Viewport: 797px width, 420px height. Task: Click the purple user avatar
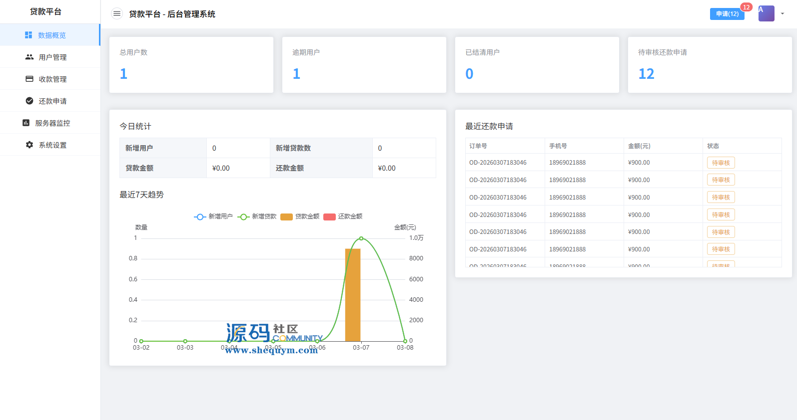766,13
